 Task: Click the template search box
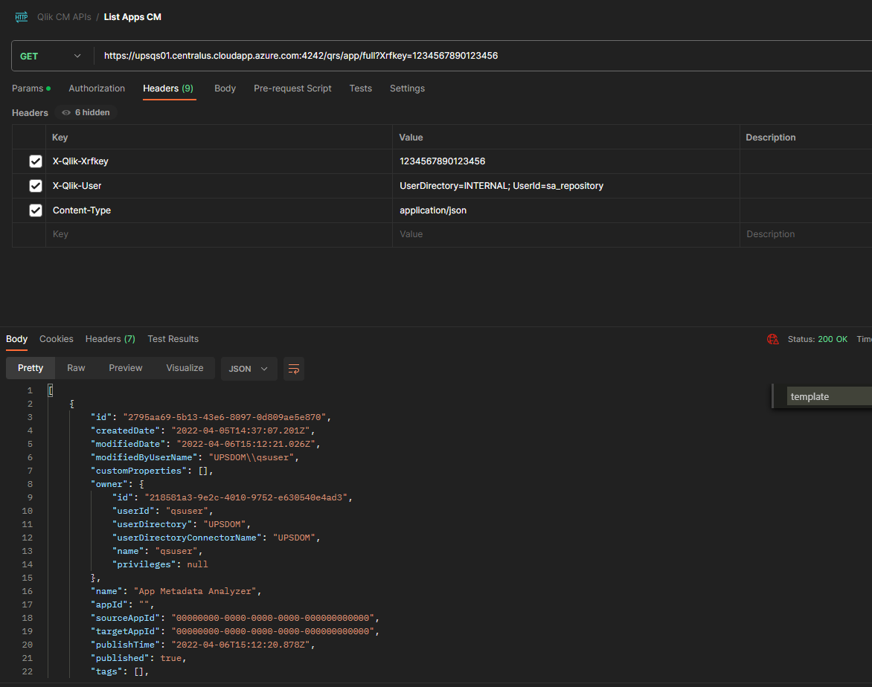(826, 396)
